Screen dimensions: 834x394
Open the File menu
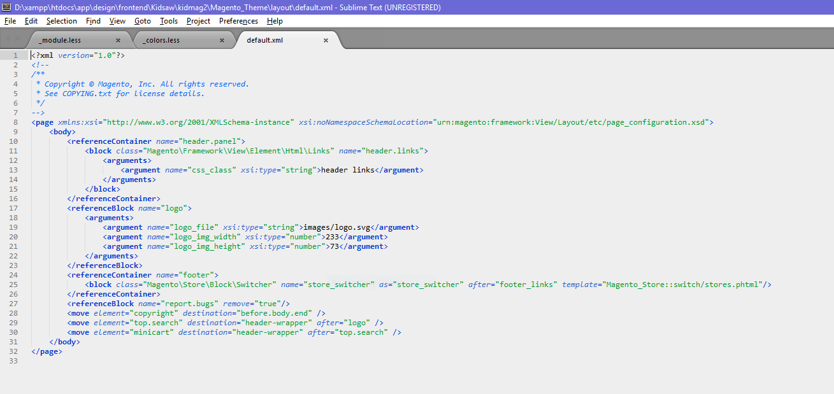tap(10, 21)
